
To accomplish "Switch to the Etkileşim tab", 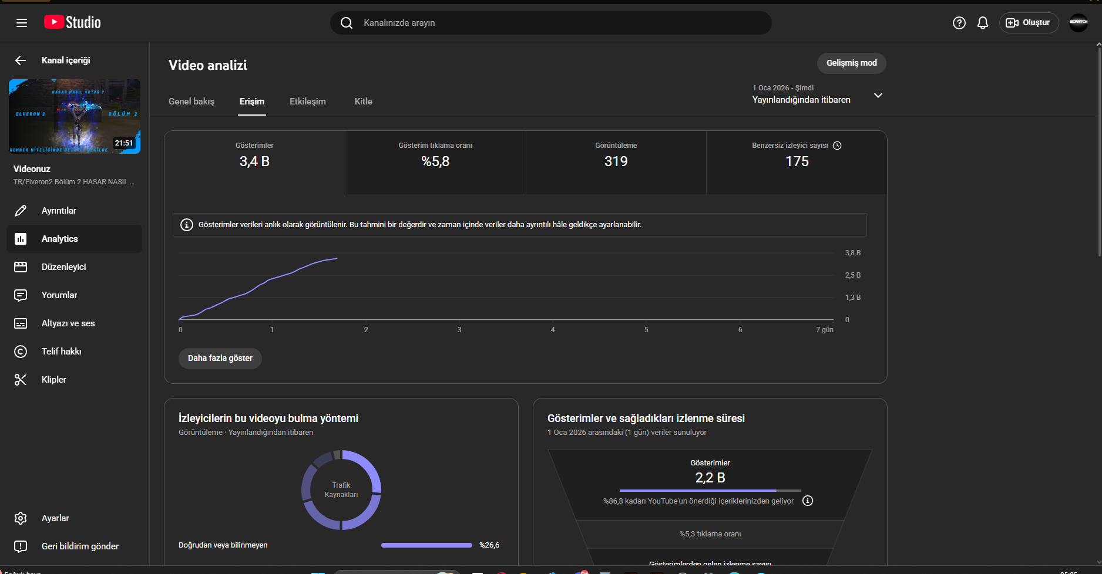I will point(308,102).
